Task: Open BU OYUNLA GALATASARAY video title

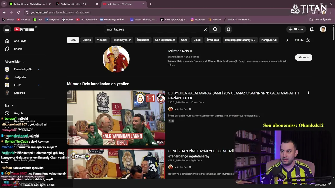Action: 234,96
